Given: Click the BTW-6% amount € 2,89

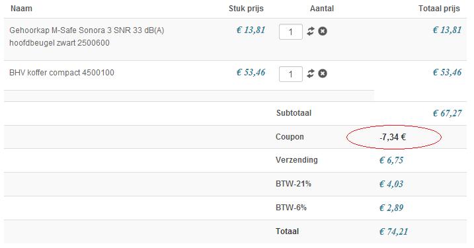Looking at the screenshot, I should pyautogui.click(x=391, y=208).
